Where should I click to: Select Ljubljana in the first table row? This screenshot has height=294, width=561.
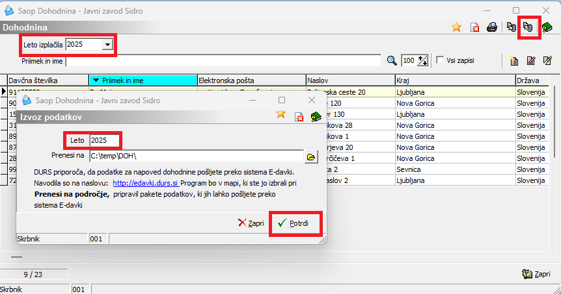[x=455, y=92]
